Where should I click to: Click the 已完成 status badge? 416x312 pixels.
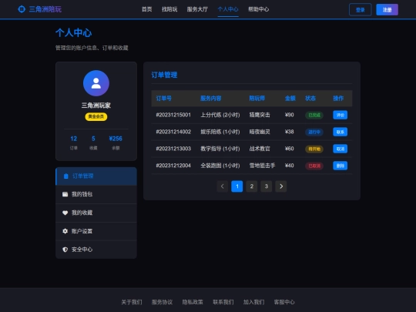click(x=314, y=115)
